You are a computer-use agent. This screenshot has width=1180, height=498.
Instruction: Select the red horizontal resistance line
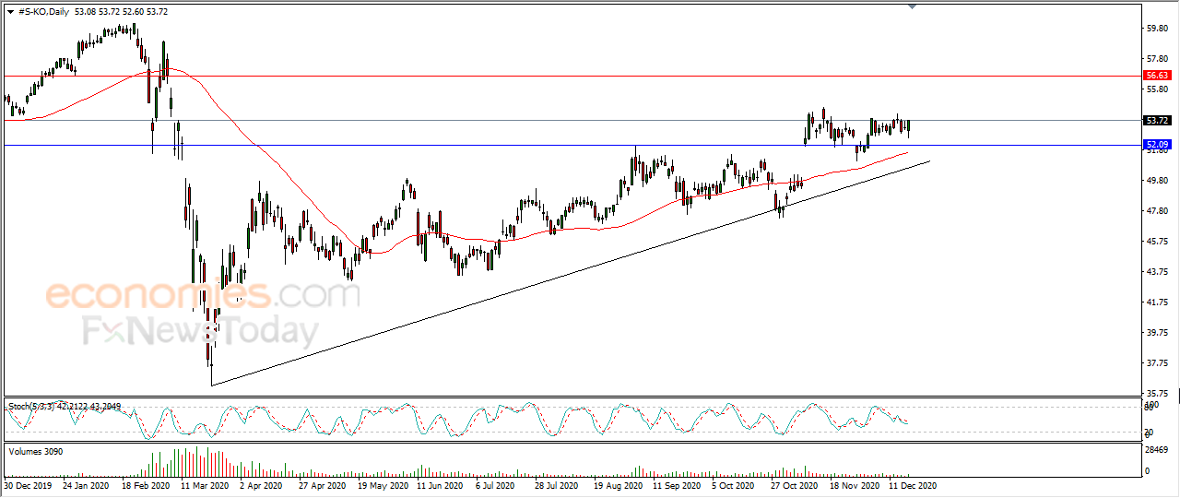pyautogui.click(x=572, y=75)
